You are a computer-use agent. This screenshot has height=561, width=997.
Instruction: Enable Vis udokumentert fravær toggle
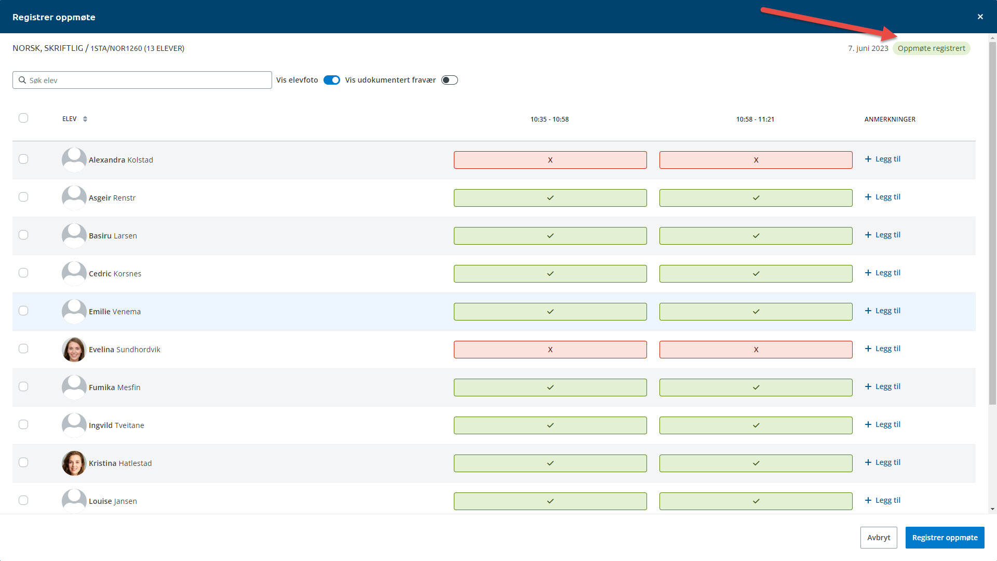tap(449, 80)
